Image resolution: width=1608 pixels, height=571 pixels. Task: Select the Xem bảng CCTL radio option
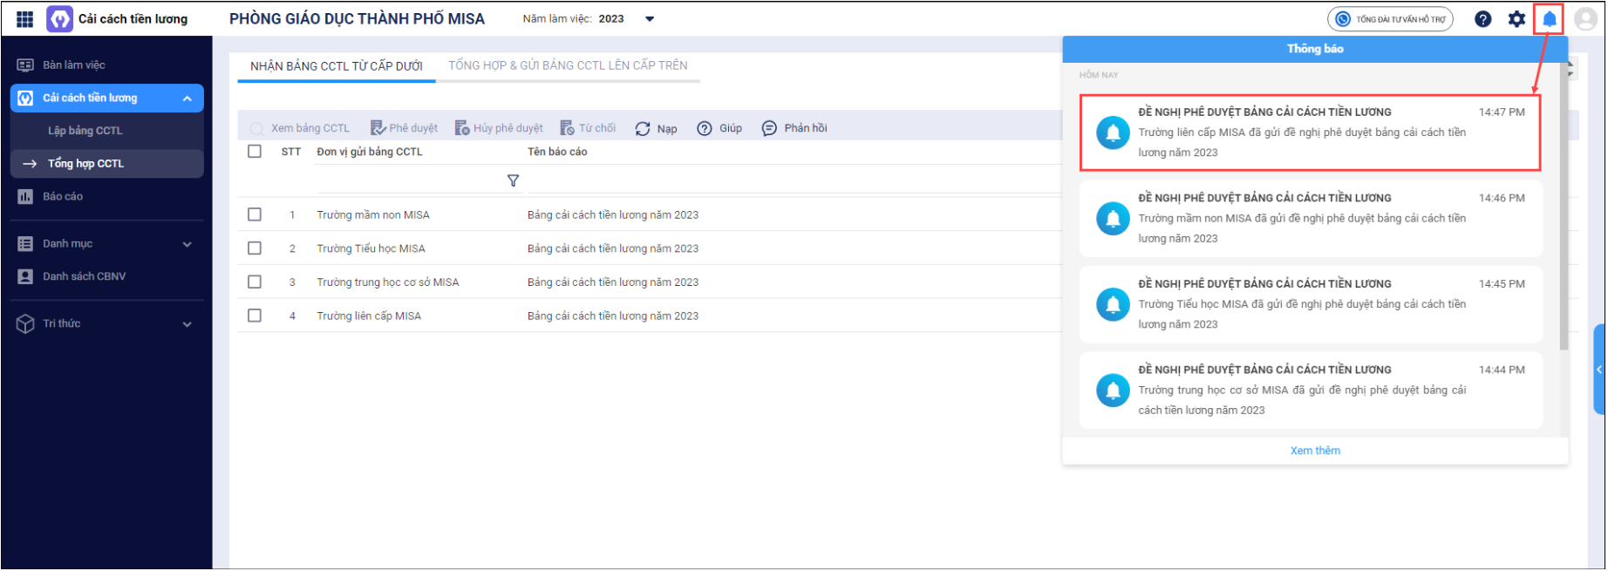256,129
